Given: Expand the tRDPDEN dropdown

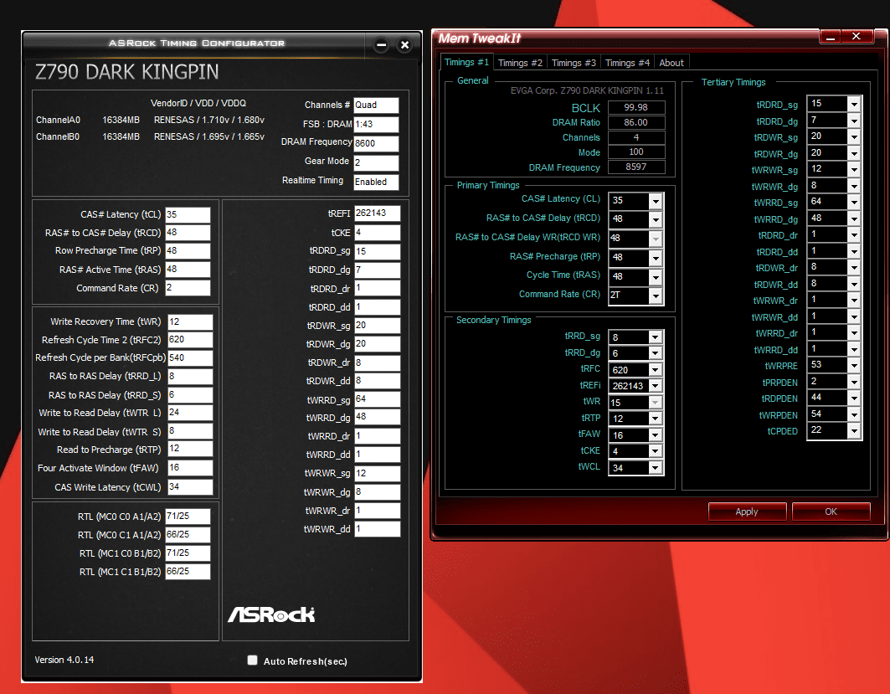Looking at the screenshot, I should 854,398.
